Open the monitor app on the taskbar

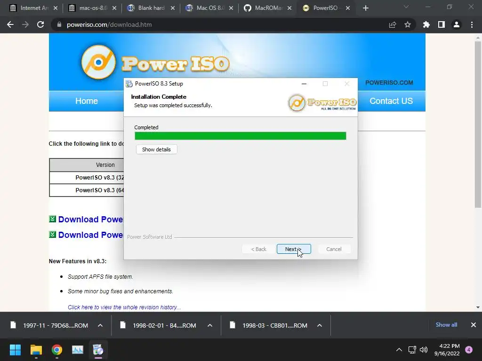coord(78,350)
